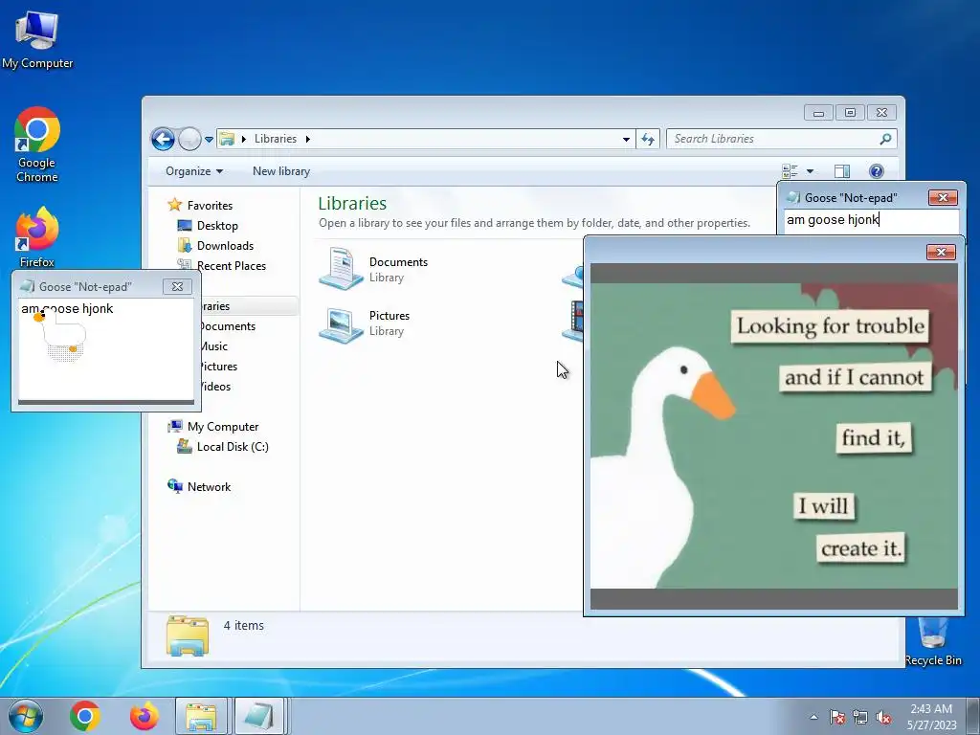Switch to Not-epad taskbar button
The height and width of the screenshot is (735, 980).
260,716
